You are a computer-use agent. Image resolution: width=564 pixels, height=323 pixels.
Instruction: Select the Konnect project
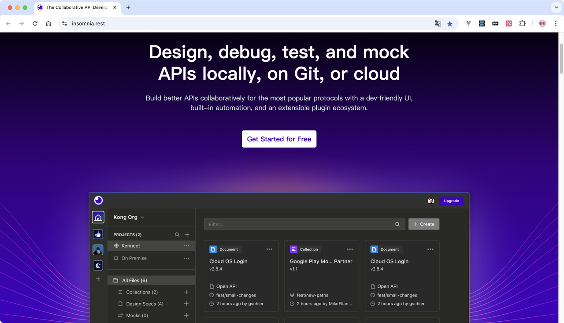(x=151, y=245)
